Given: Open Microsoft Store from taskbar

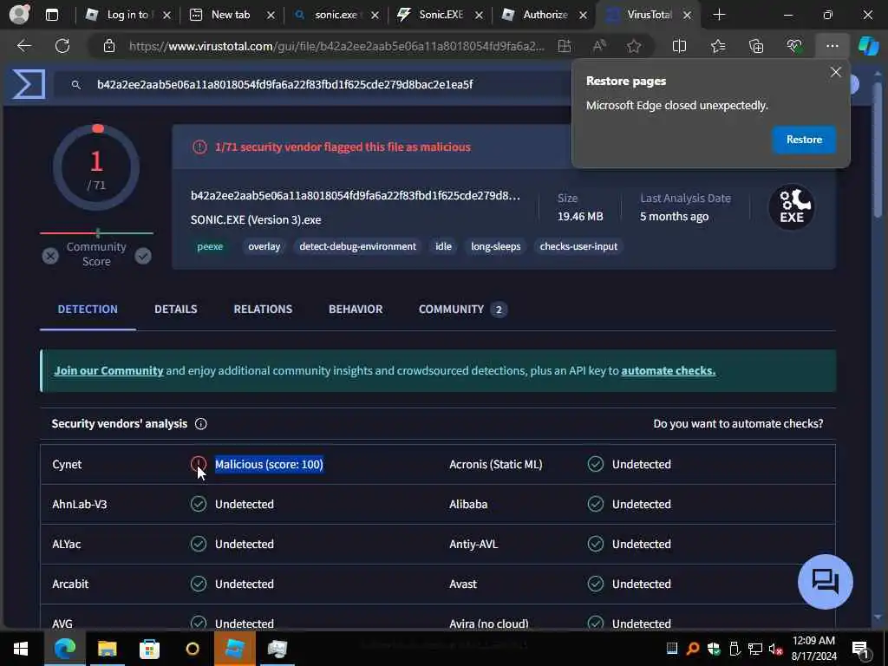Looking at the screenshot, I should tap(149, 649).
